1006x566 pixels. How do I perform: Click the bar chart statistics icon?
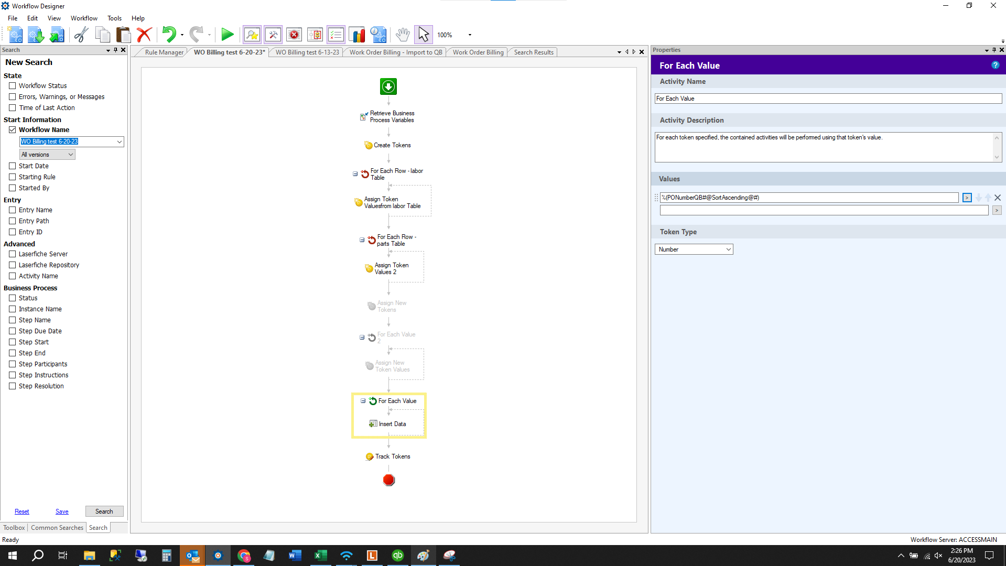click(x=357, y=35)
